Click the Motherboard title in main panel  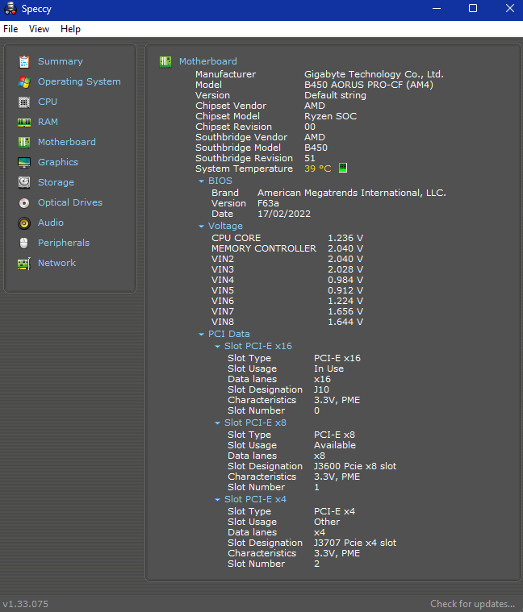[207, 61]
